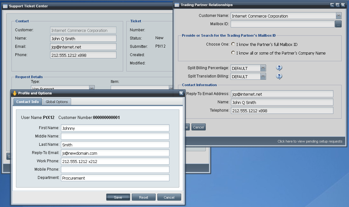The image size is (349, 207).
Task: Minimize the Trading Partner Relationships window
Action: (x=332, y=5)
